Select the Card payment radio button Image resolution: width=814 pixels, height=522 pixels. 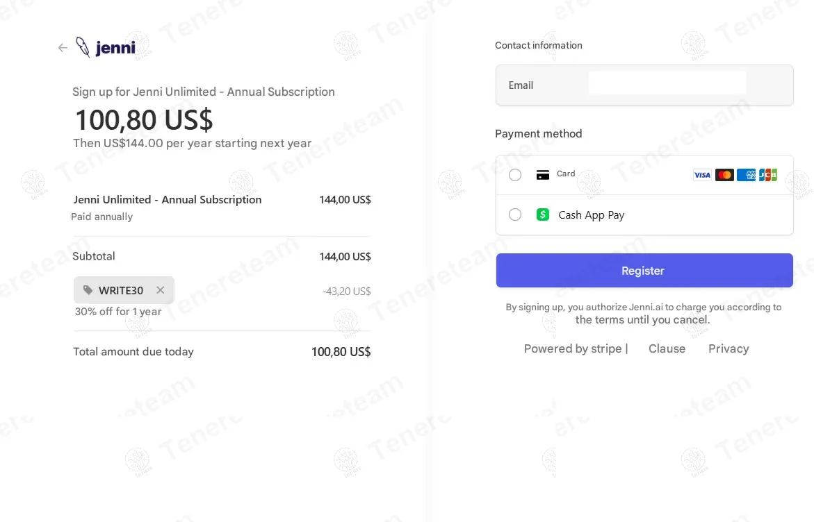515,175
